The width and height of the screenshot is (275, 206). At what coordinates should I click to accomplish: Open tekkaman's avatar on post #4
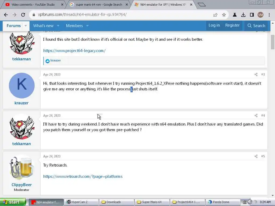pos(21,127)
